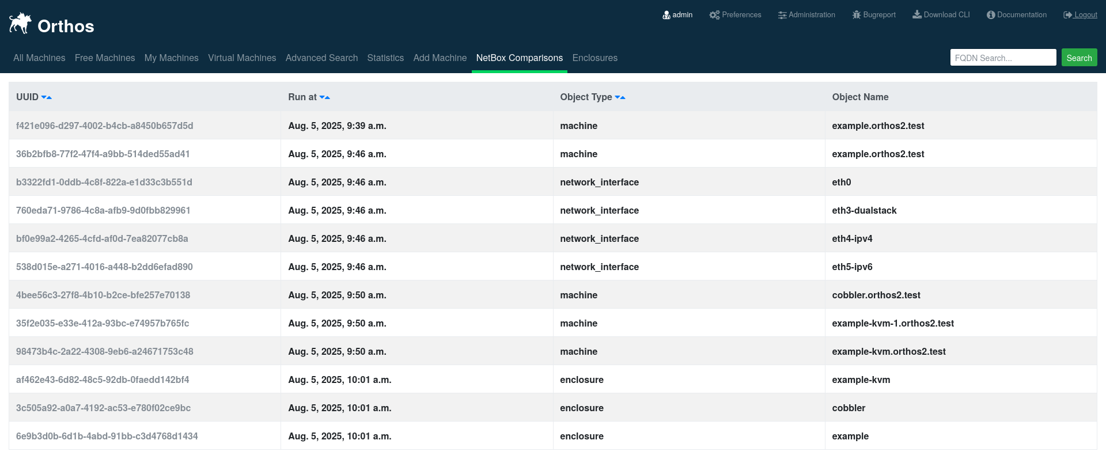Open the admin user profile icon
1106x459 pixels.
[x=666, y=15]
